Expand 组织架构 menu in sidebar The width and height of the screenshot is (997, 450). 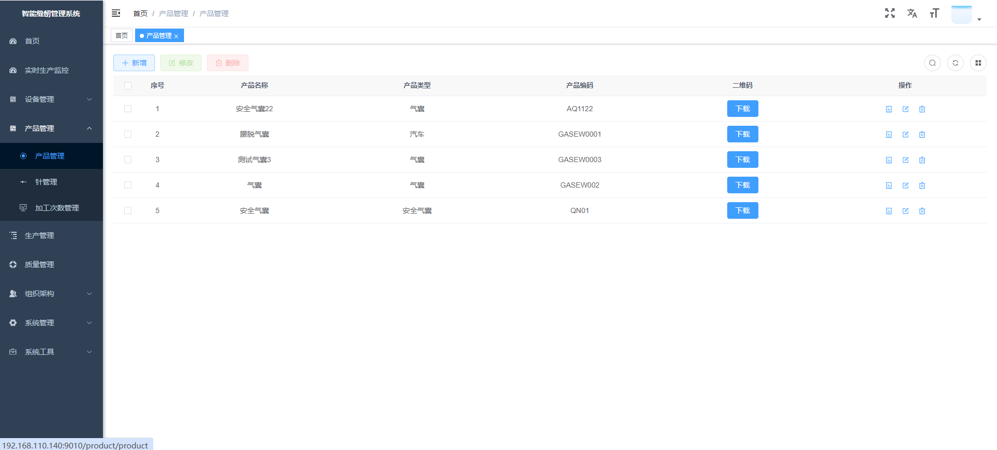point(51,294)
